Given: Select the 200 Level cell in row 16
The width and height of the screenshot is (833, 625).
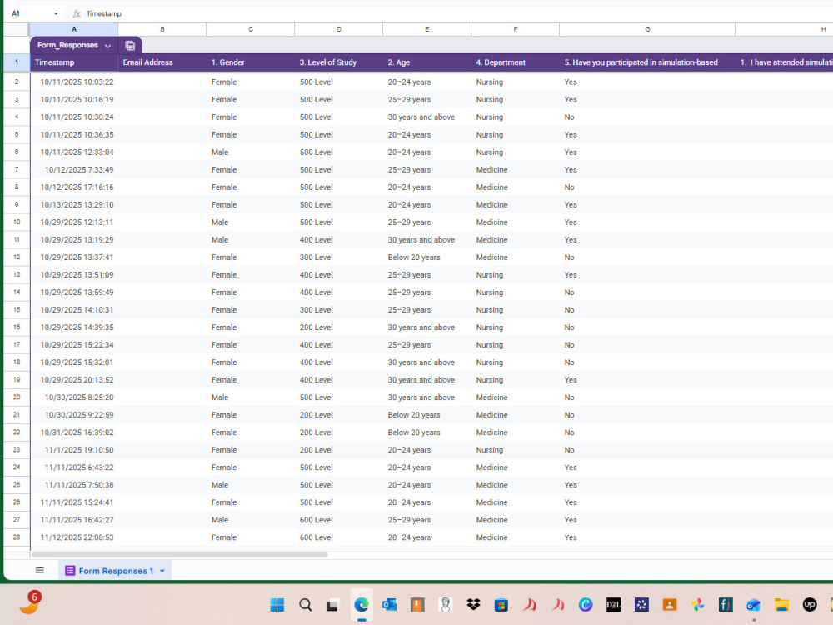Looking at the screenshot, I should click(338, 327).
